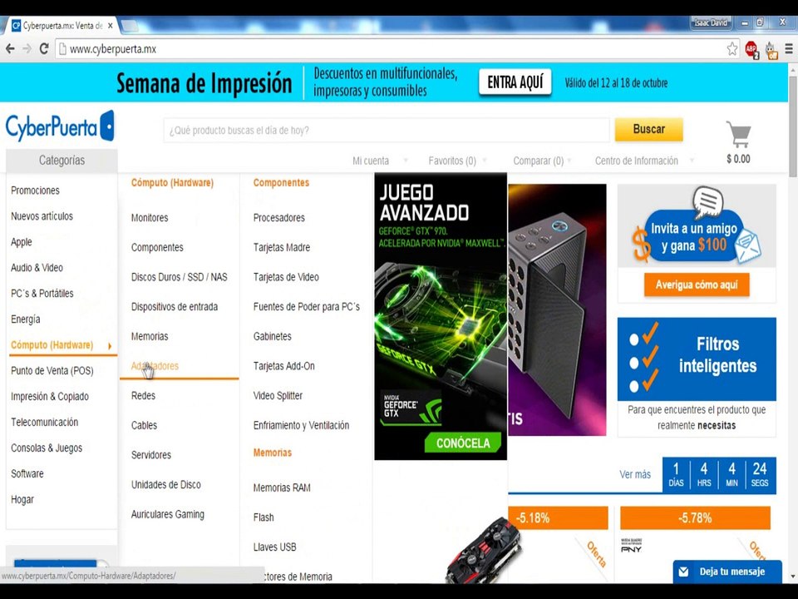Select Audio & Video category
The image size is (798, 599).
37,268
